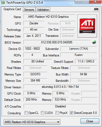Viewport: 102px width, 127px height.
Task: Toggle the PhysX checkbox
Action: [x=57, y=113]
